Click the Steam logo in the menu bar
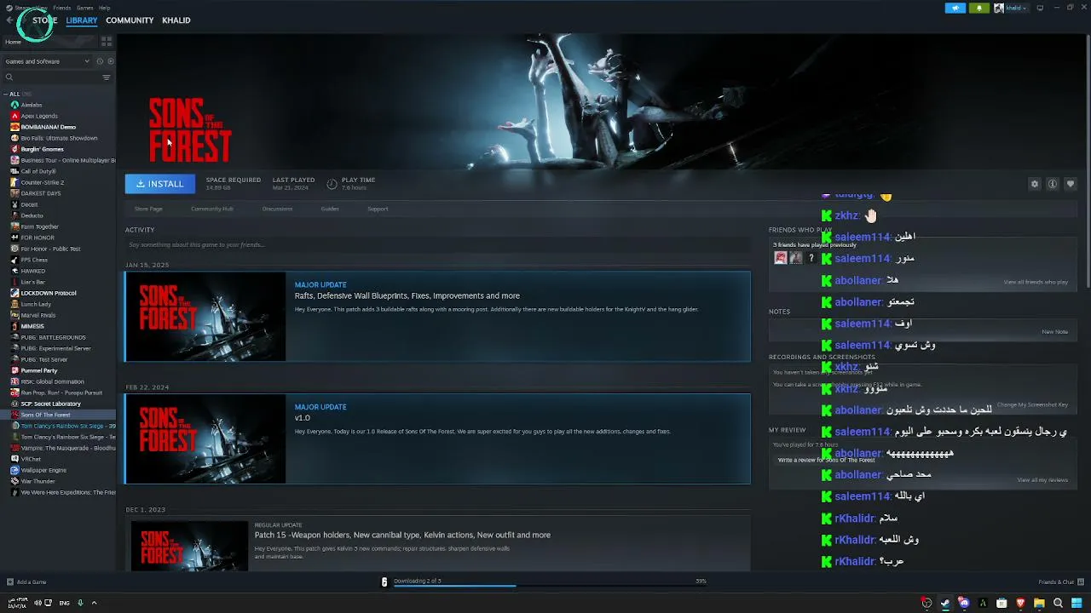 point(9,8)
